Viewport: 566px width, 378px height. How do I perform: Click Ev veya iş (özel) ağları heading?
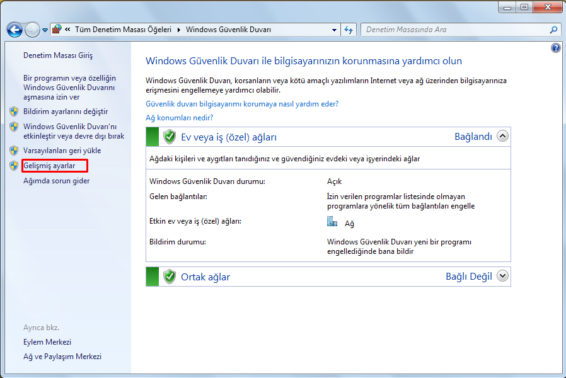[229, 137]
